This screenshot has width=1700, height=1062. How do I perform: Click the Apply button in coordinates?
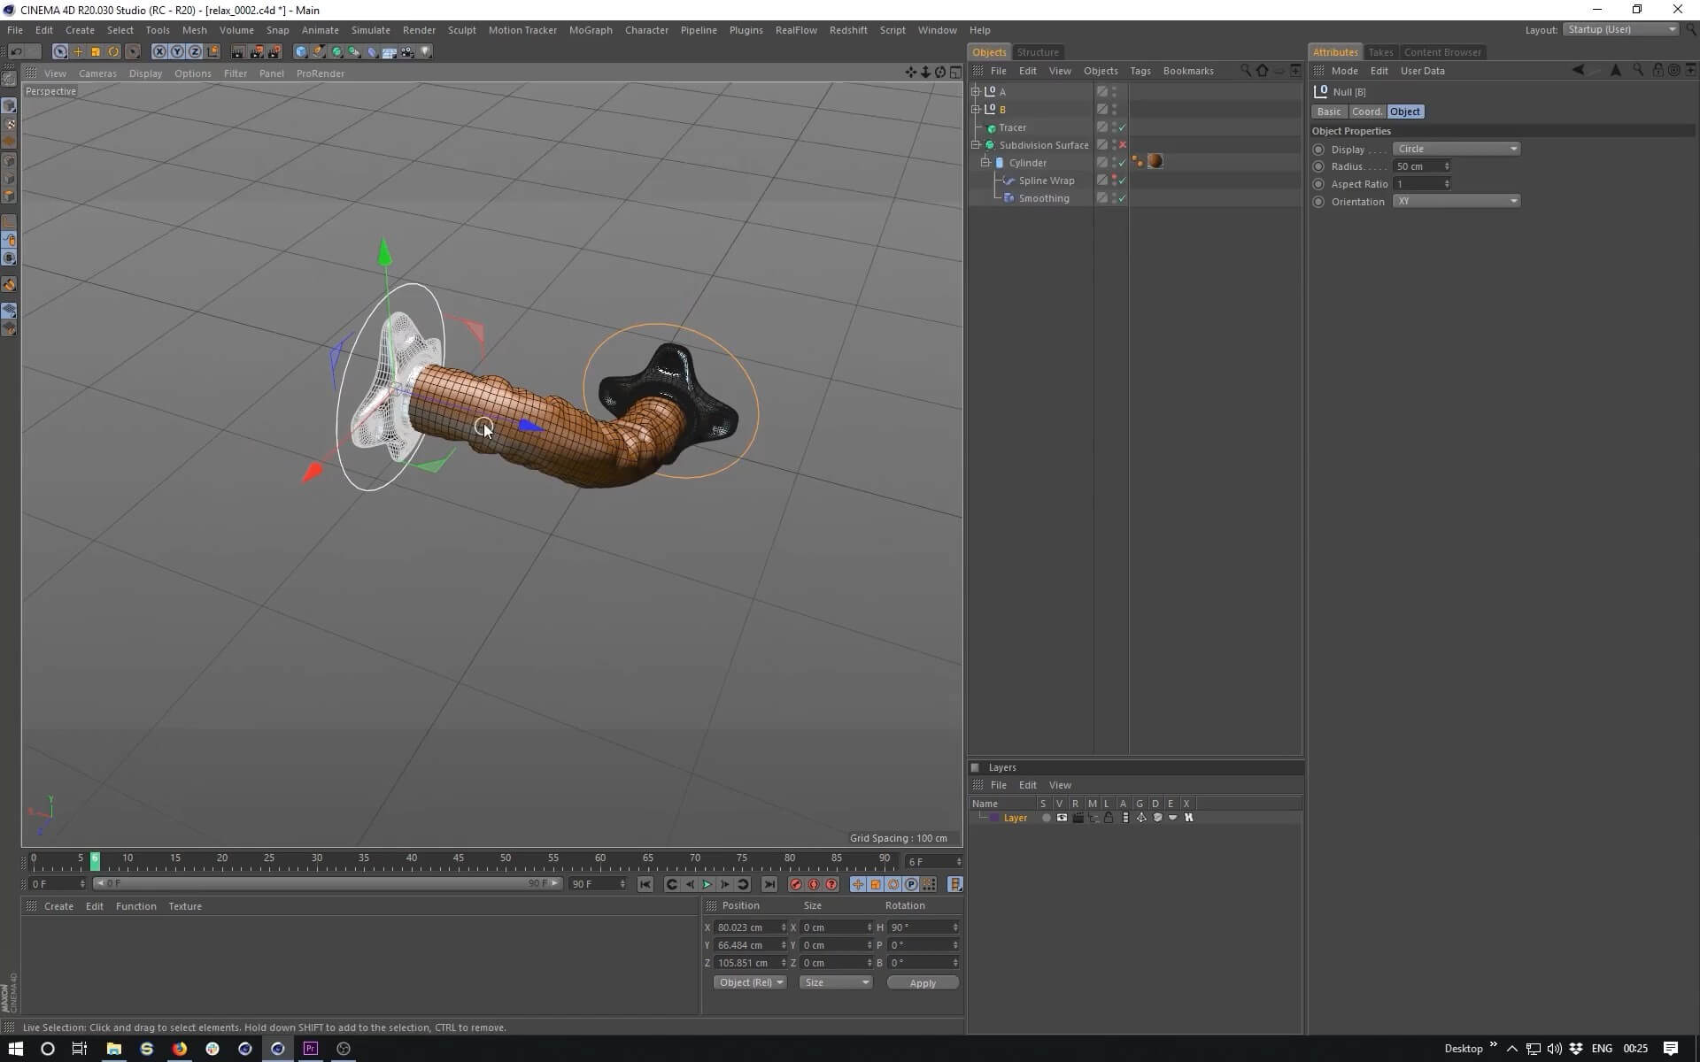click(x=922, y=983)
